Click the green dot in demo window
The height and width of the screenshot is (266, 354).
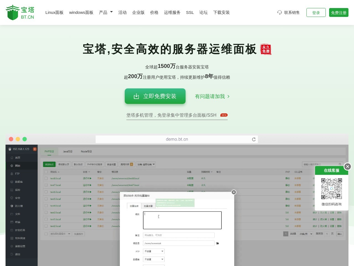click(x=25, y=139)
